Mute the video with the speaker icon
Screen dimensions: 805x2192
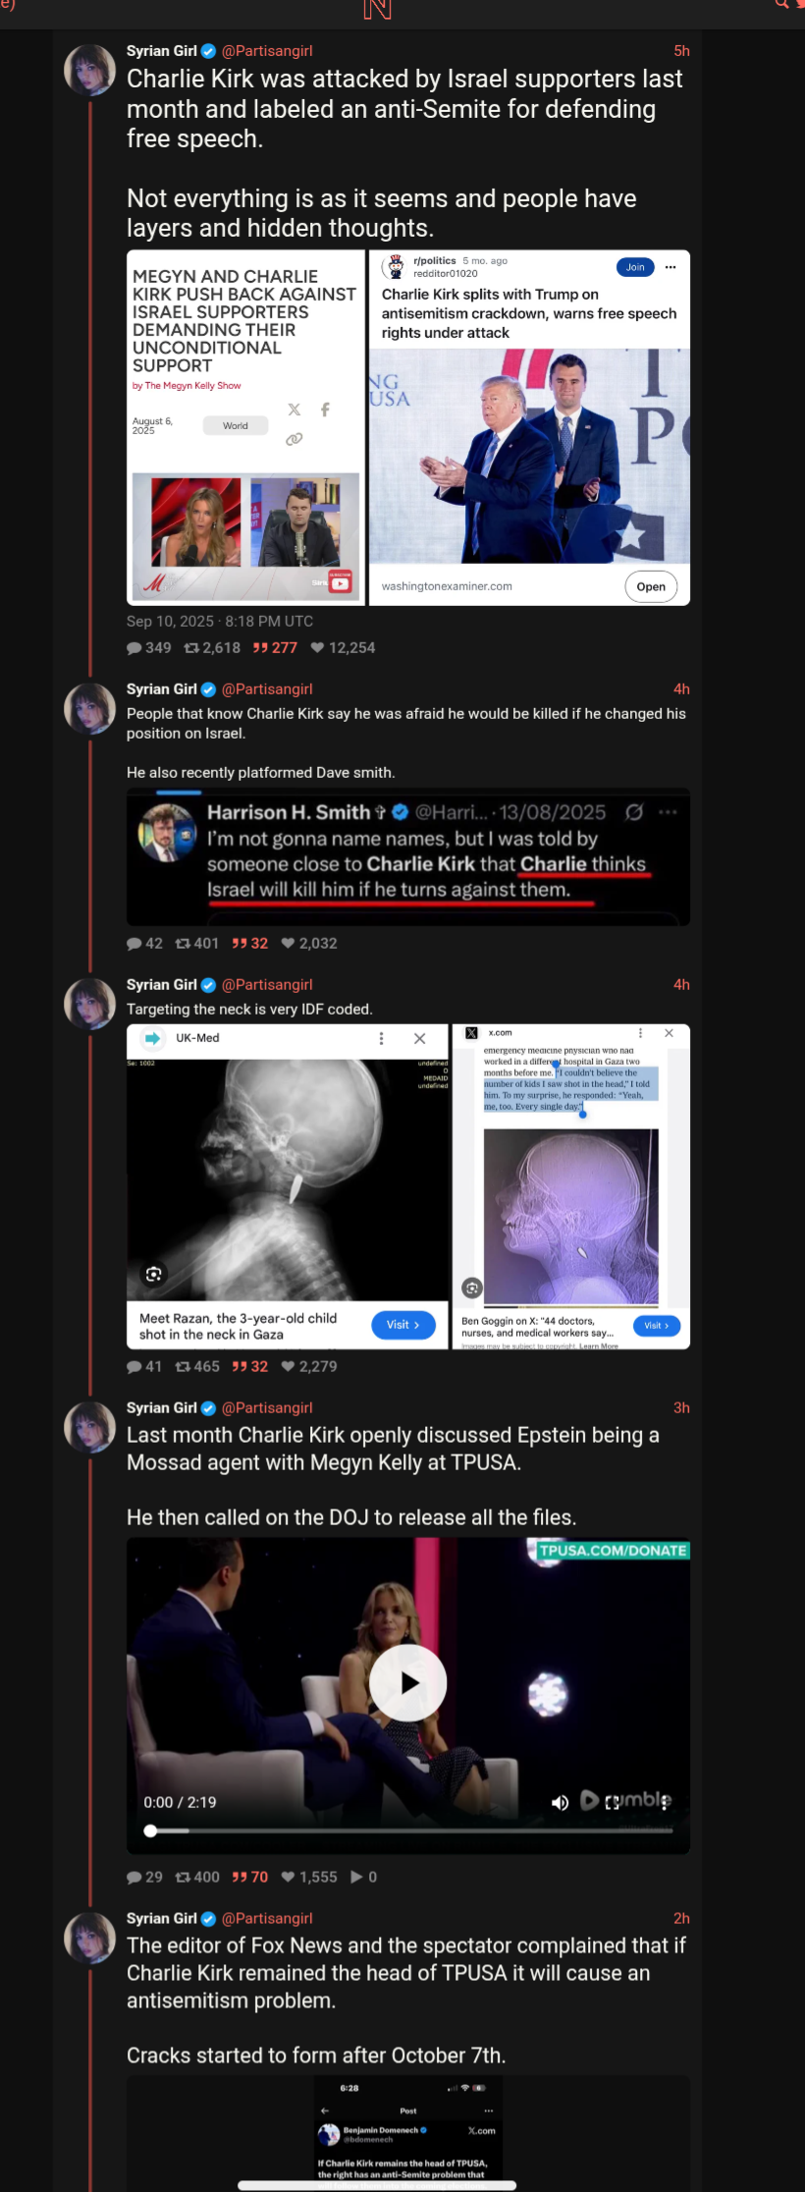[560, 1802]
